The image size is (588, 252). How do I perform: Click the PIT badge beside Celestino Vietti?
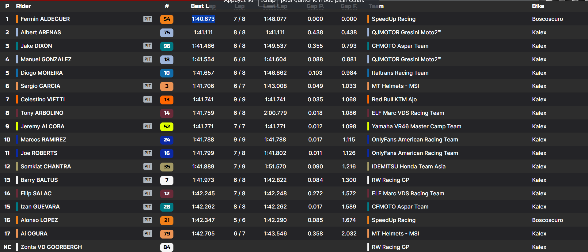(148, 100)
